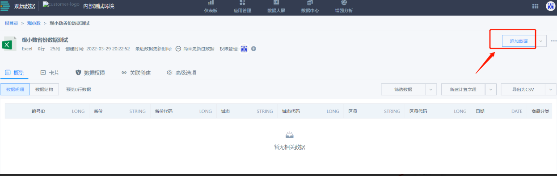Click the 追加数据 button
The image size is (557, 176).
pos(519,41)
